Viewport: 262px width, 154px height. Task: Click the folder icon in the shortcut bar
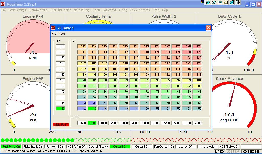[x=226, y=2]
